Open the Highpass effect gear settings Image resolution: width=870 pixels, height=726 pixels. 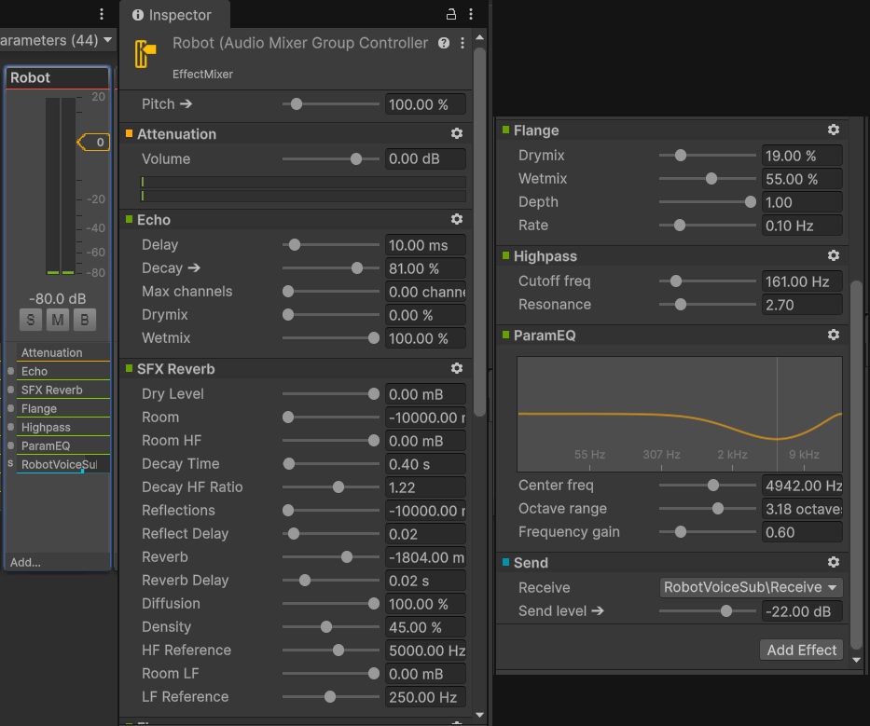[833, 255]
